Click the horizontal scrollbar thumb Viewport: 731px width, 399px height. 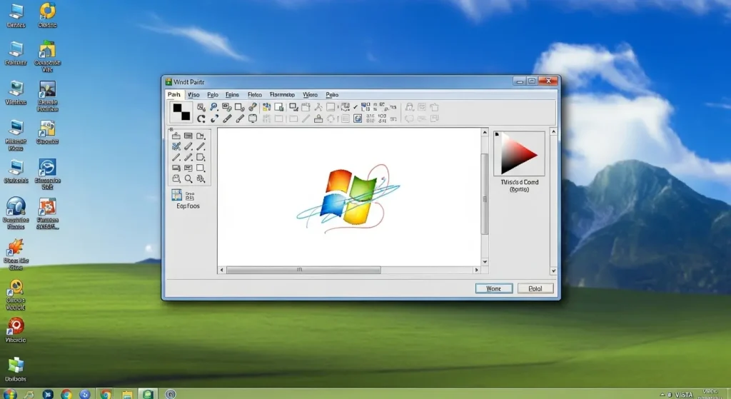303,270
